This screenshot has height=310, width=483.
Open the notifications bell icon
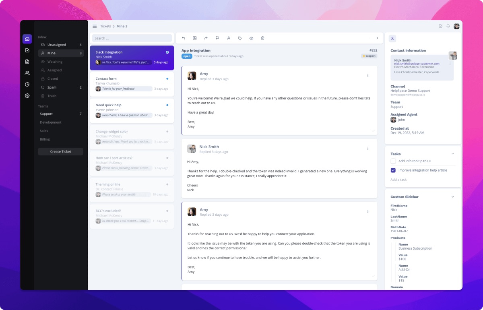tap(448, 26)
